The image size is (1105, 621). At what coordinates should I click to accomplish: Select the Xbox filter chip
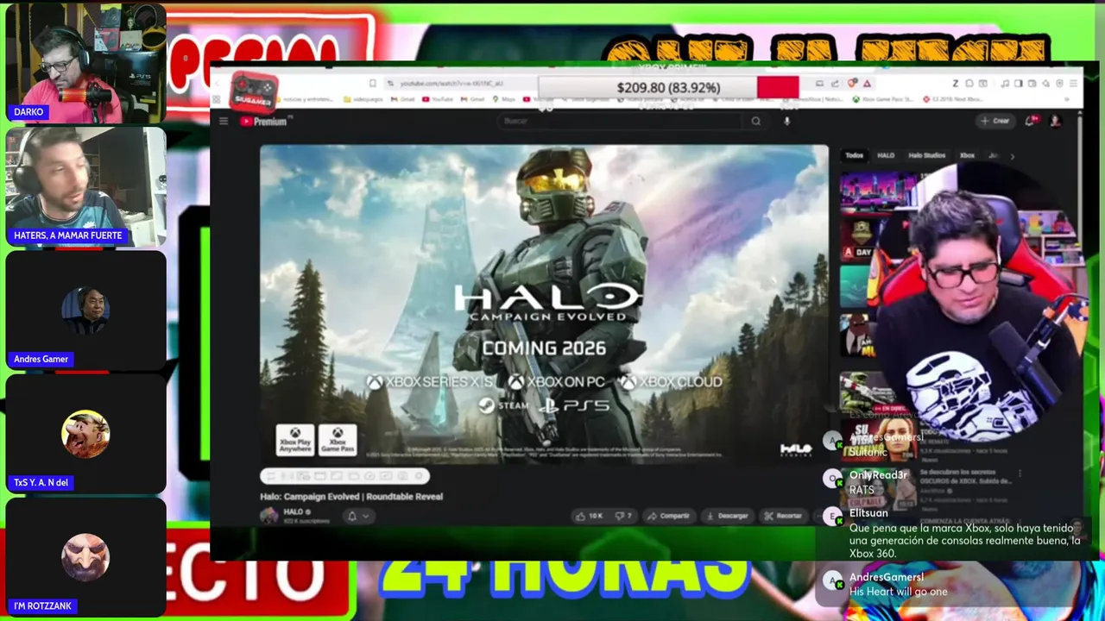[967, 155]
